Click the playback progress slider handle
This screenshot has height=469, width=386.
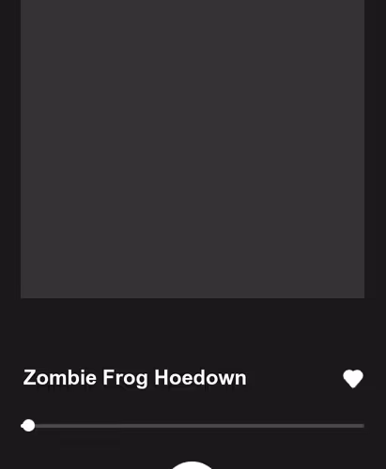click(29, 426)
